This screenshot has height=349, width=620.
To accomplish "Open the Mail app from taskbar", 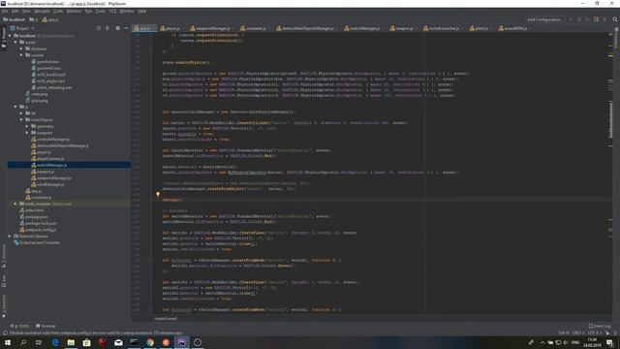I will pyautogui.click(x=118, y=342).
